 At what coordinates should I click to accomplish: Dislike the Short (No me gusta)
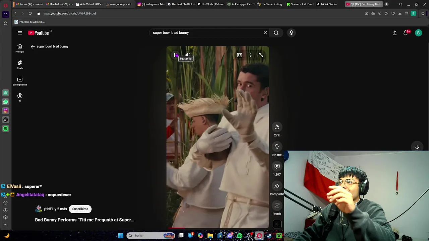[277, 147]
